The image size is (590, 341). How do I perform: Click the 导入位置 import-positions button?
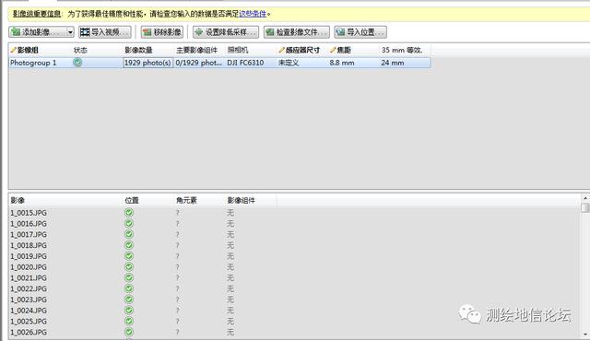[360, 32]
